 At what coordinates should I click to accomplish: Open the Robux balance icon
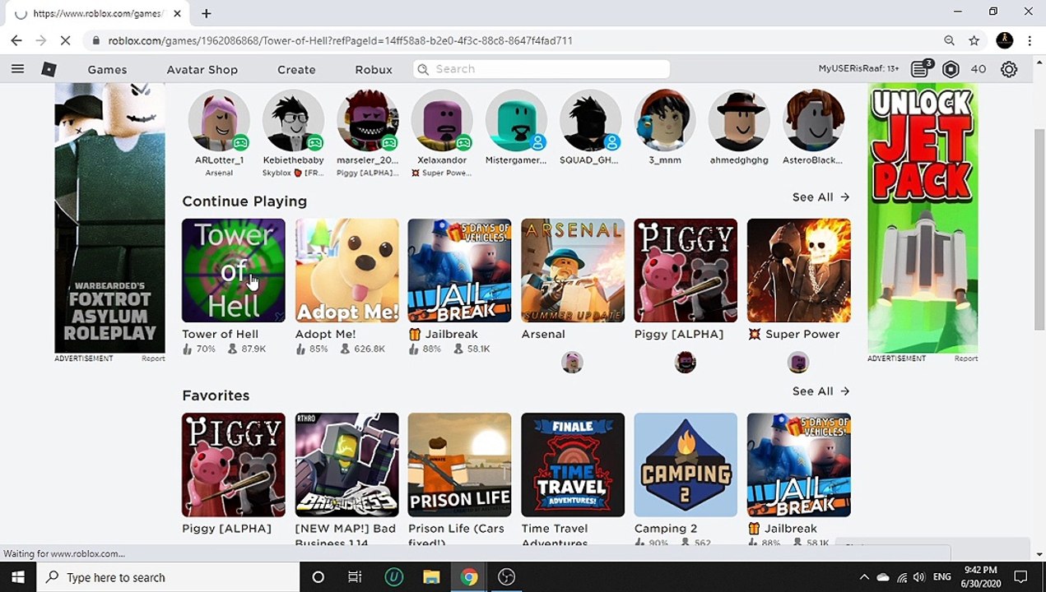pyautogui.click(x=951, y=69)
